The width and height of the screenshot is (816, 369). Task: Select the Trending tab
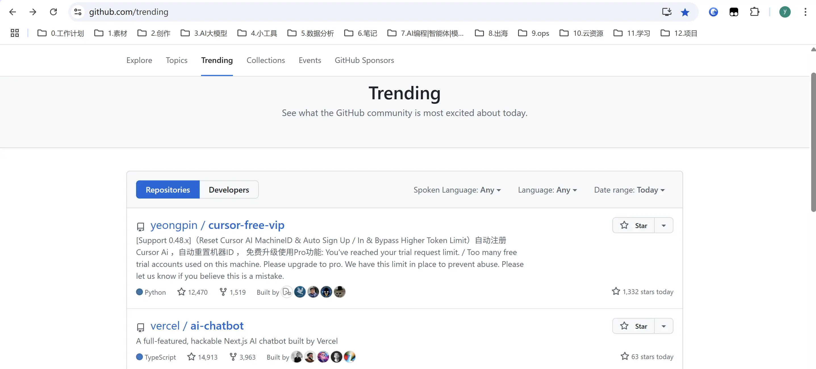pyautogui.click(x=217, y=60)
